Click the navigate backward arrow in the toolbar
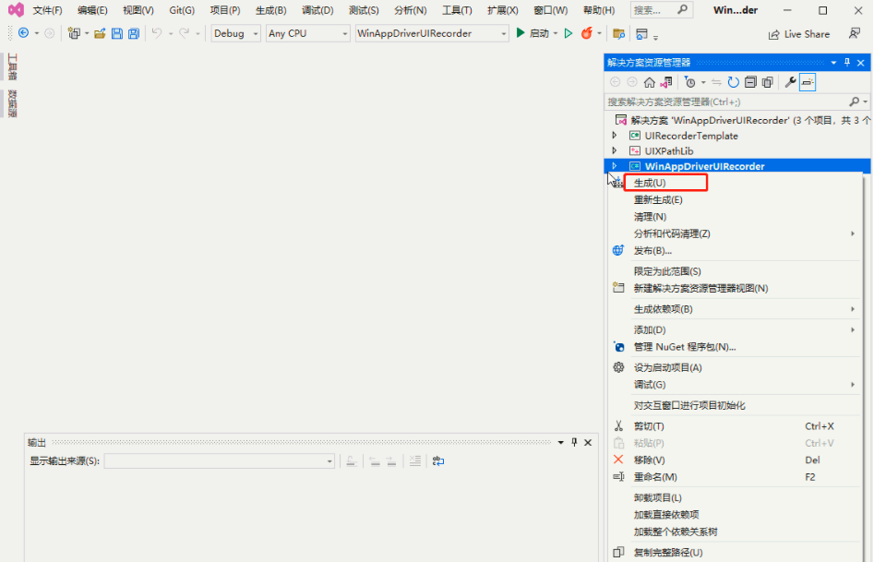Screen dimensions: 874x562 [23, 33]
